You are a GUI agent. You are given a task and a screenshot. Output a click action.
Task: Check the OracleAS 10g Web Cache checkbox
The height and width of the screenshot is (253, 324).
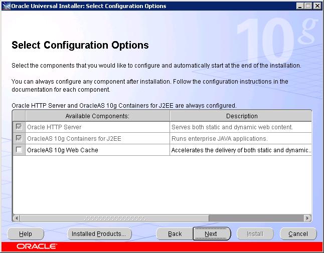(19, 150)
